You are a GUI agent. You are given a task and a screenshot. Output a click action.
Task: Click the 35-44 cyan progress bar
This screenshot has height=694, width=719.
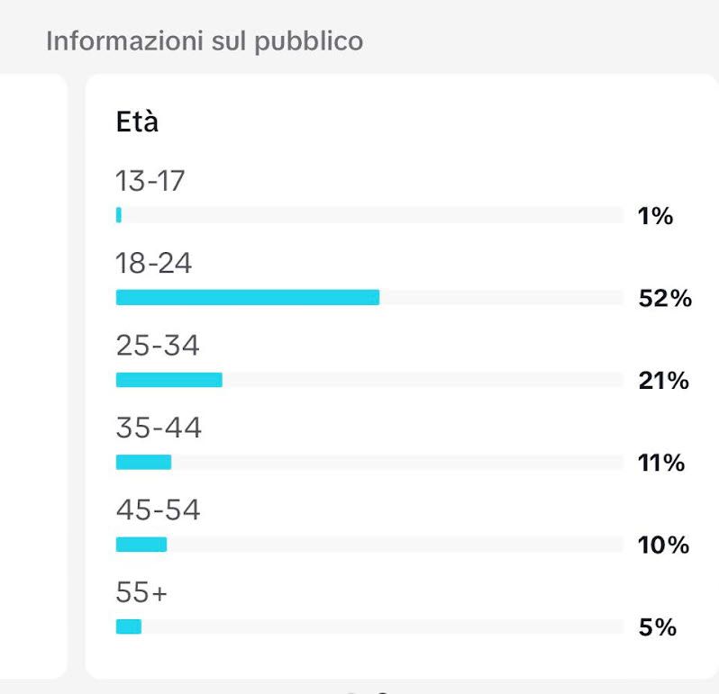click(x=143, y=463)
